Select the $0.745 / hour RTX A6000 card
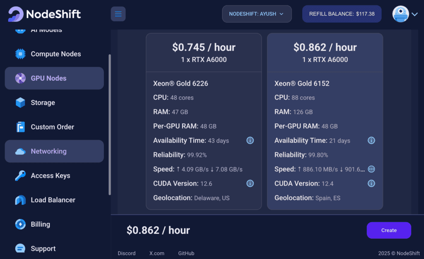 (204, 121)
